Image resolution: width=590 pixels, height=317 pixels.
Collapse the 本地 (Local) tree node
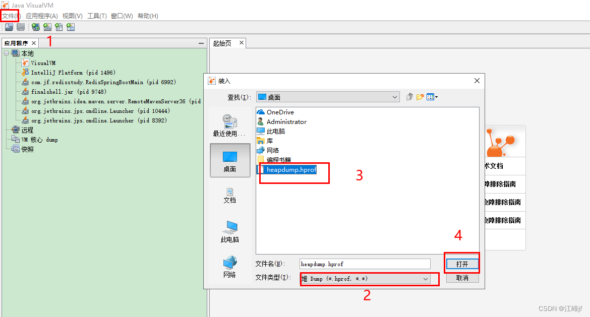[x=6, y=53]
